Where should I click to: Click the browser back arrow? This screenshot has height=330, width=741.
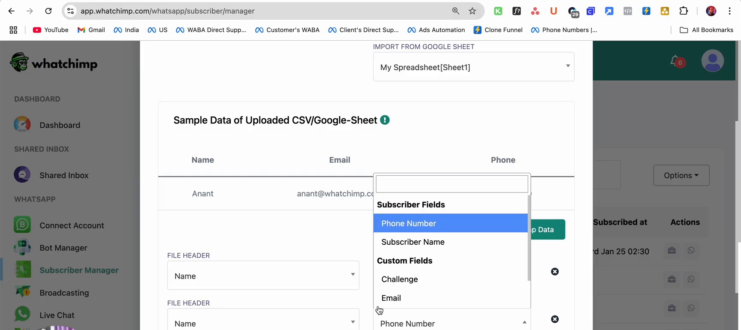pos(12,11)
